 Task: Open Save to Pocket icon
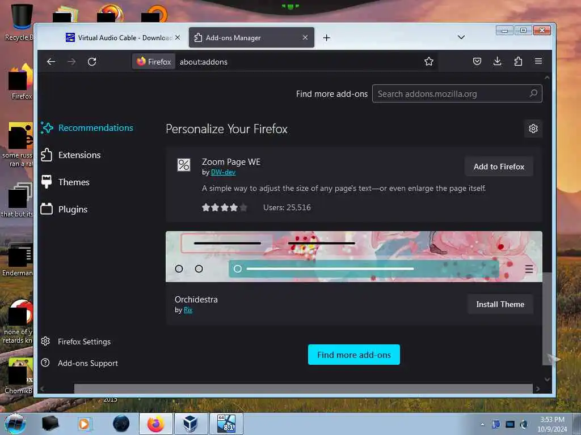[x=477, y=61]
